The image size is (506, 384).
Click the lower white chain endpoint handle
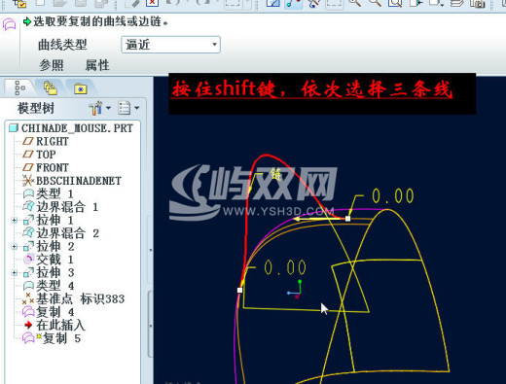239,290
